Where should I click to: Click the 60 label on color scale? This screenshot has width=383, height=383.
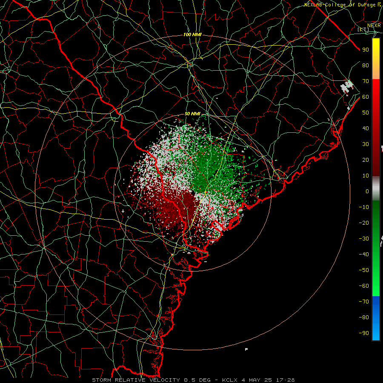coord(366,97)
